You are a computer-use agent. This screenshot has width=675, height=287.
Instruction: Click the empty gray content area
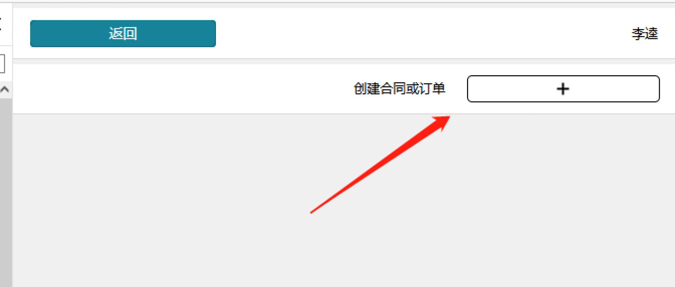click(x=344, y=201)
